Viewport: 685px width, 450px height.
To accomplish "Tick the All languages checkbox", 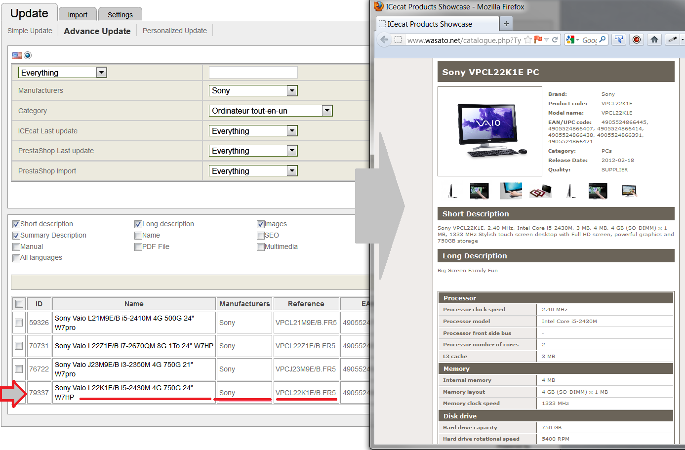I will point(16,258).
